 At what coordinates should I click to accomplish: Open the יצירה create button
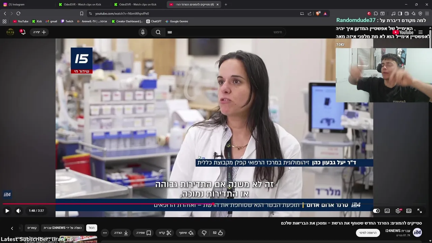39,32
